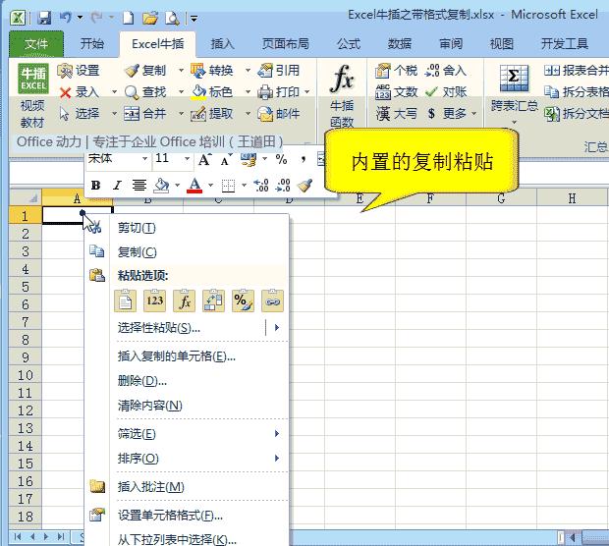Expand the 选择性粘贴 submenu arrow

coord(277,328)
